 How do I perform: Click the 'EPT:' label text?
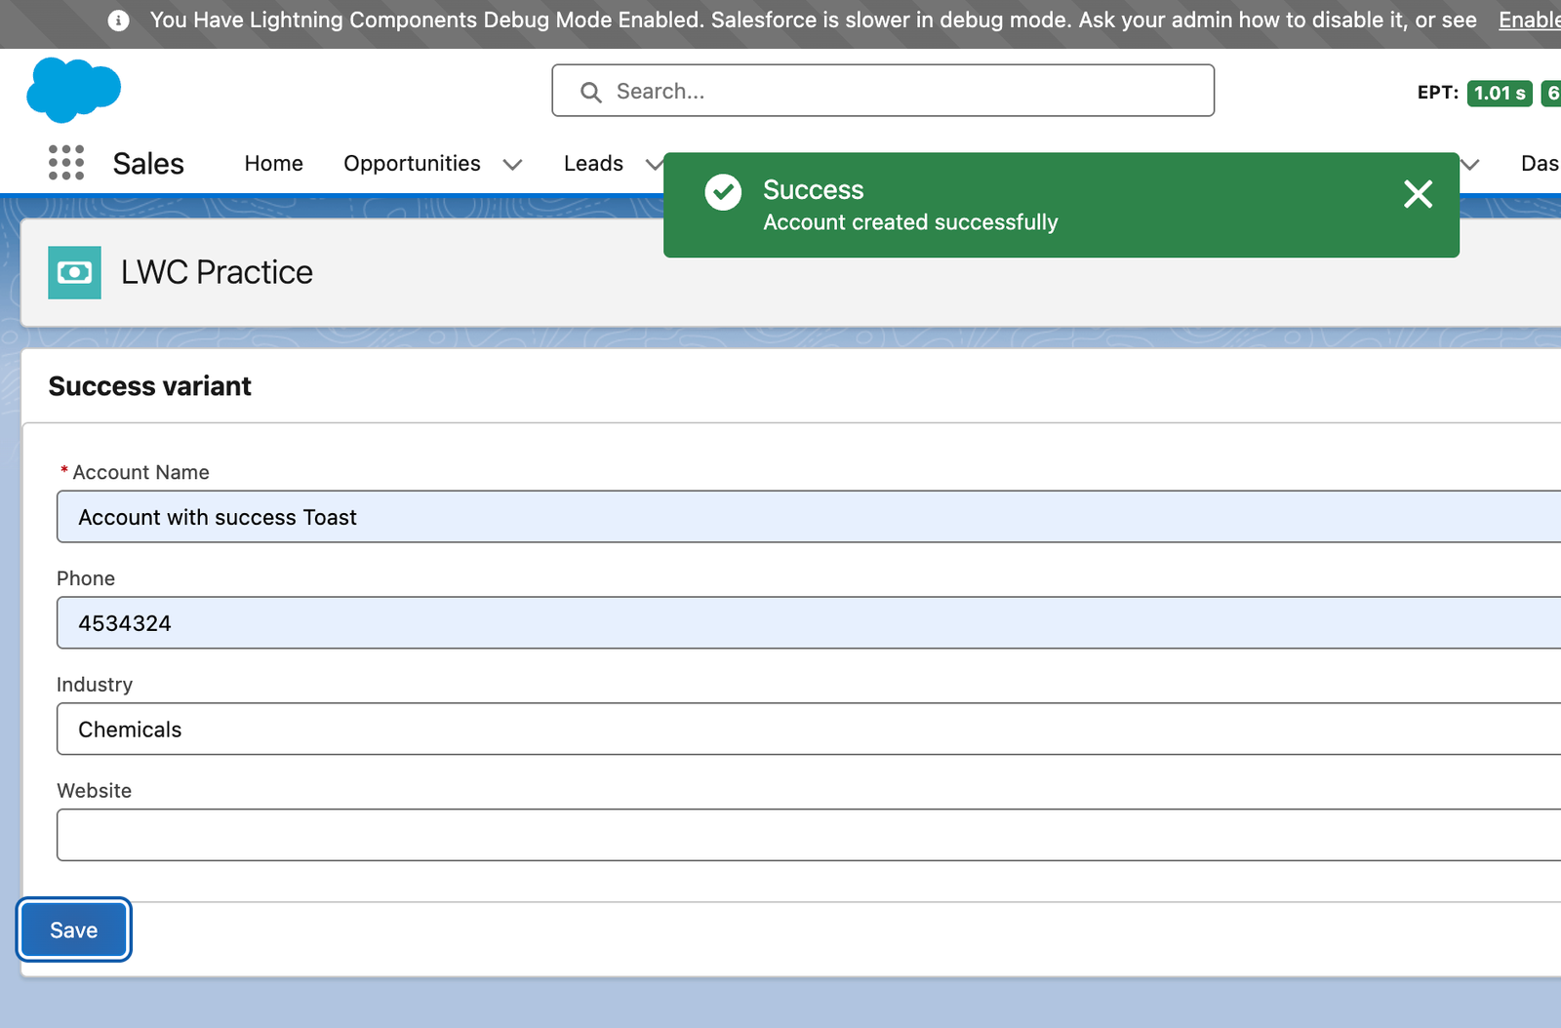point(1438,93)
